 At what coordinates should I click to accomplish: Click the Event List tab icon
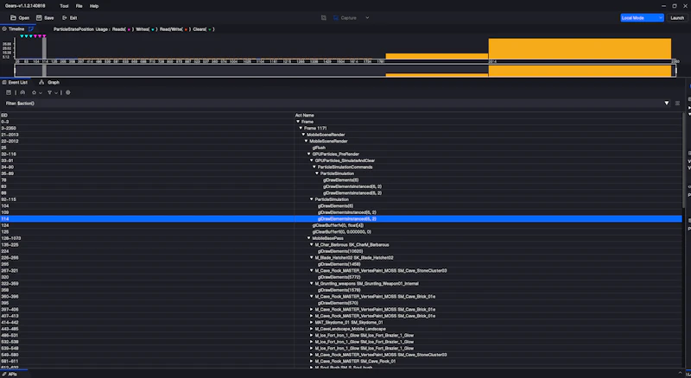point(4,82)
